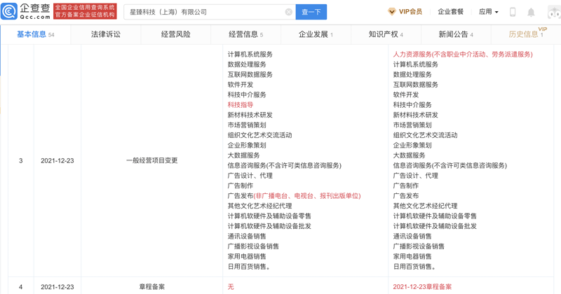This screenshot has width=561, height=294.
Task: Open the 法律诉讼 tab
Action: (x=105, y=34)
